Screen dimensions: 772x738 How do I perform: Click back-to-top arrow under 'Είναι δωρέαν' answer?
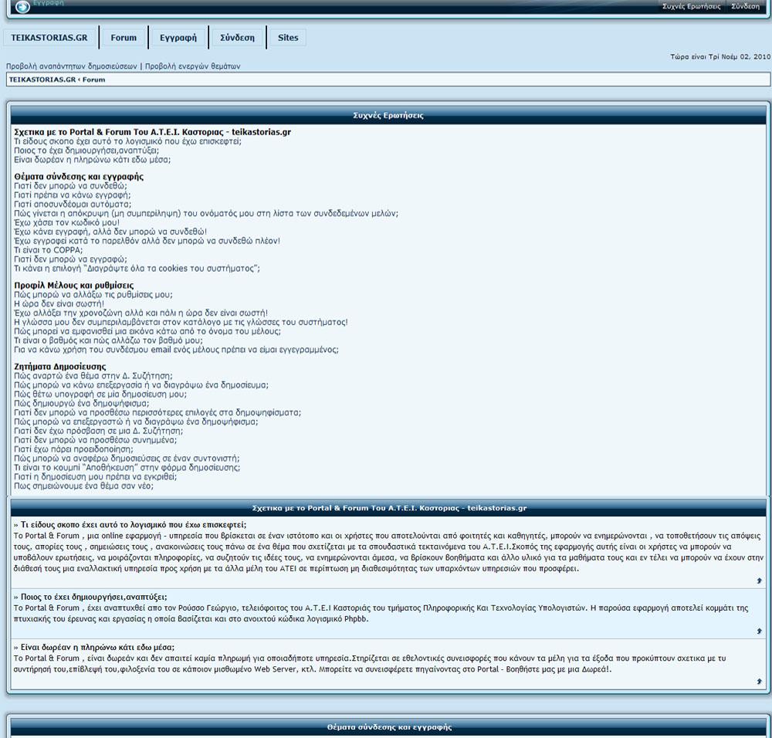(759, 682)
